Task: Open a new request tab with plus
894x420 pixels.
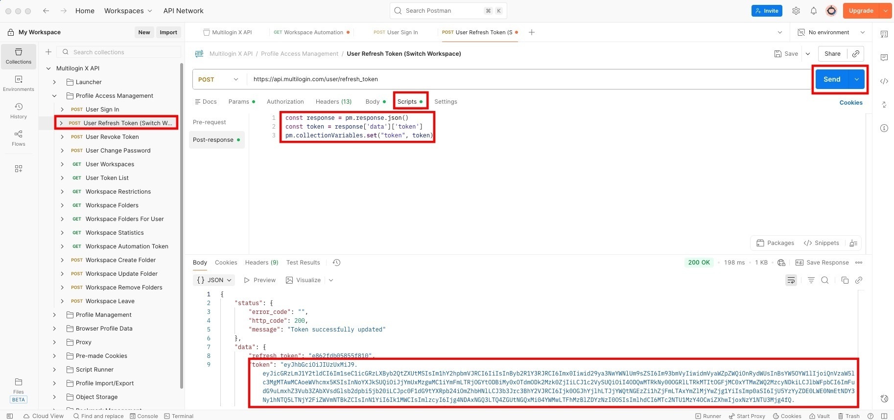Action: (x=532, y=32)
